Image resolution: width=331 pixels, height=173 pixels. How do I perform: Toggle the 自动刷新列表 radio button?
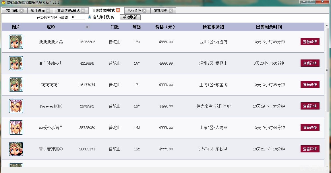pyautogui.click(x=90, y=17)
